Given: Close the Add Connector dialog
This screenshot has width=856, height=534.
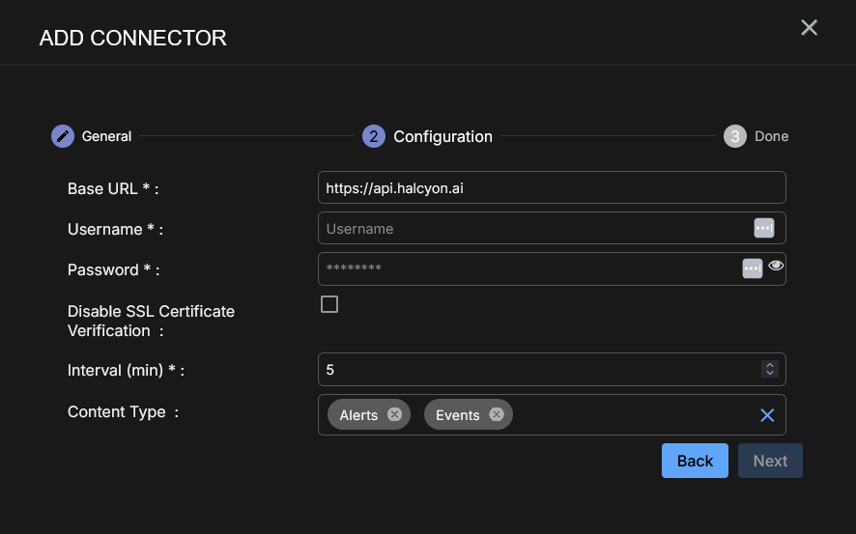Looking at the screenshot, I should pos(809,28).
